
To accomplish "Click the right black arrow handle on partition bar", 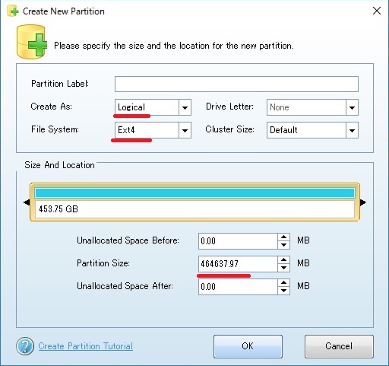I will pyautogui.click(x=363, y=202).
